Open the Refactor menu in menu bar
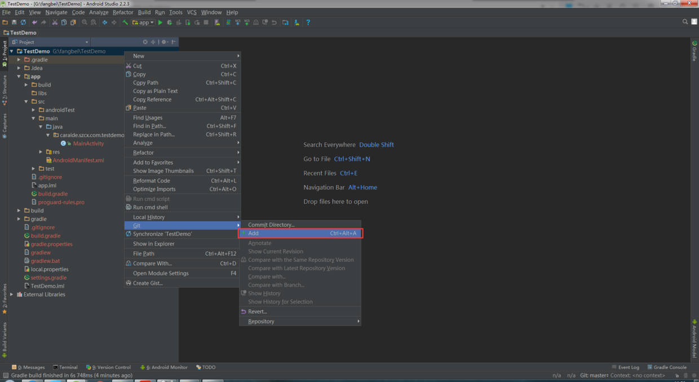699x382 pixels. click(123, 12)
